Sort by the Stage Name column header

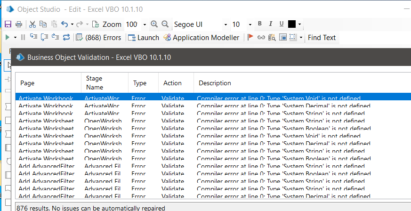(x=94, y=83)
